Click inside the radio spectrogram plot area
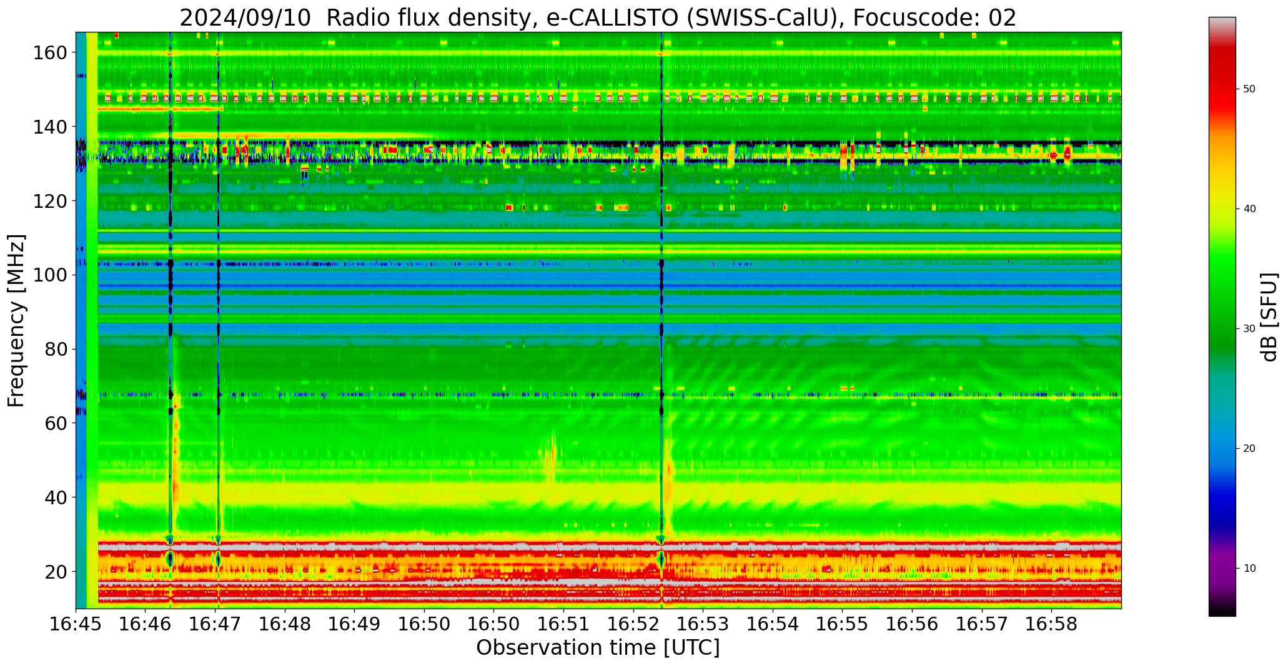This screenshot has height=666, width=1288. pyautogui.click(x=598, y=320)
